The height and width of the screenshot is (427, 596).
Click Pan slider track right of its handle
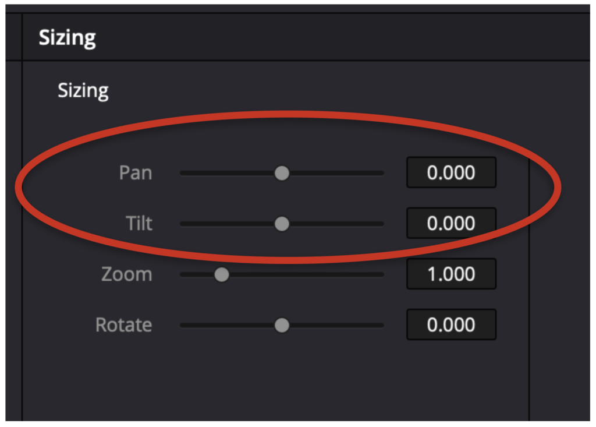(x=337, y=173)
